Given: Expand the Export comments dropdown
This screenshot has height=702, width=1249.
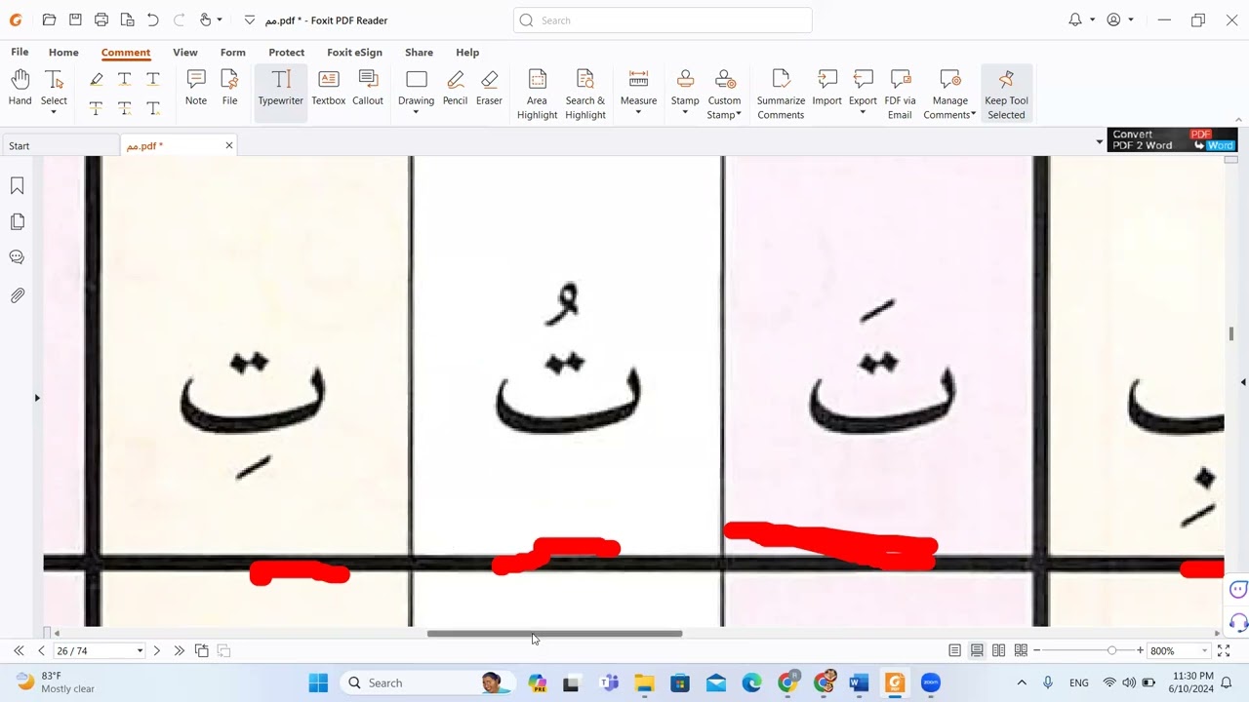Looking at the screenshot, I should click(x=863, y=112).
